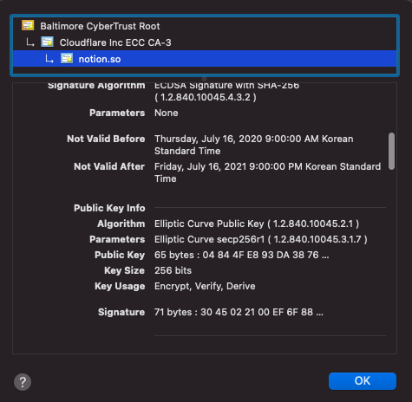Screen dimensions: 412x402
Task: Click the Not Valid After date value
Action: coord(267,172)
